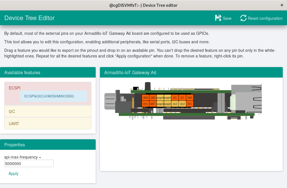Screen dimensions: 287x188
Task: Click the 'Device Tree Editor' page title
Action: coord(30,18)
